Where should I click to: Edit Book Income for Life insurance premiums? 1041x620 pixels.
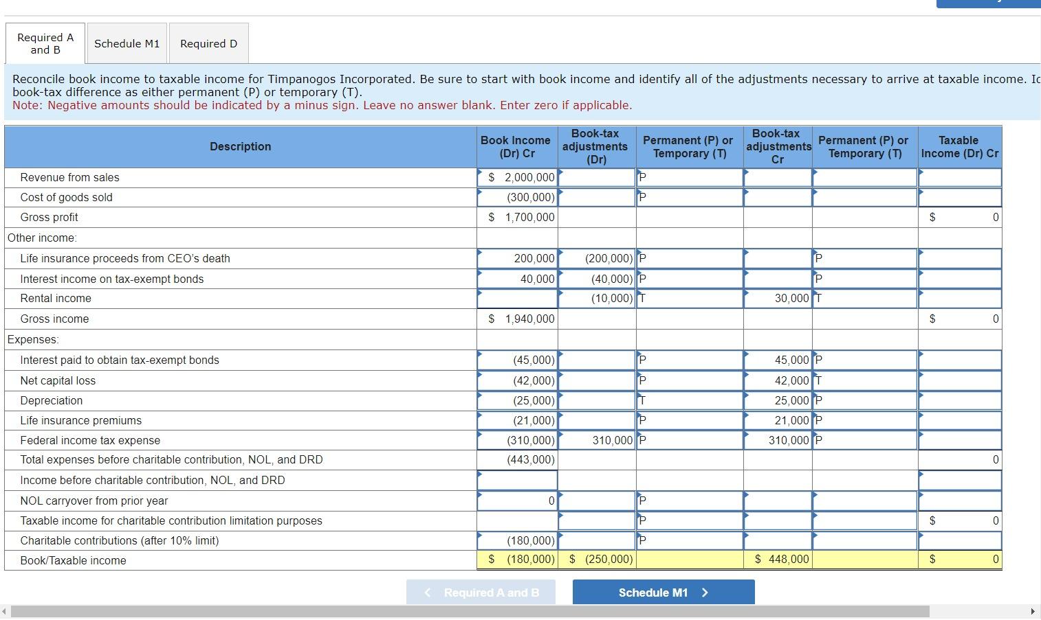pyautogui.click(x=517, y=420)
